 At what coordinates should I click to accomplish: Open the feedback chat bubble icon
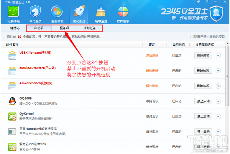(x=199, y=2)
